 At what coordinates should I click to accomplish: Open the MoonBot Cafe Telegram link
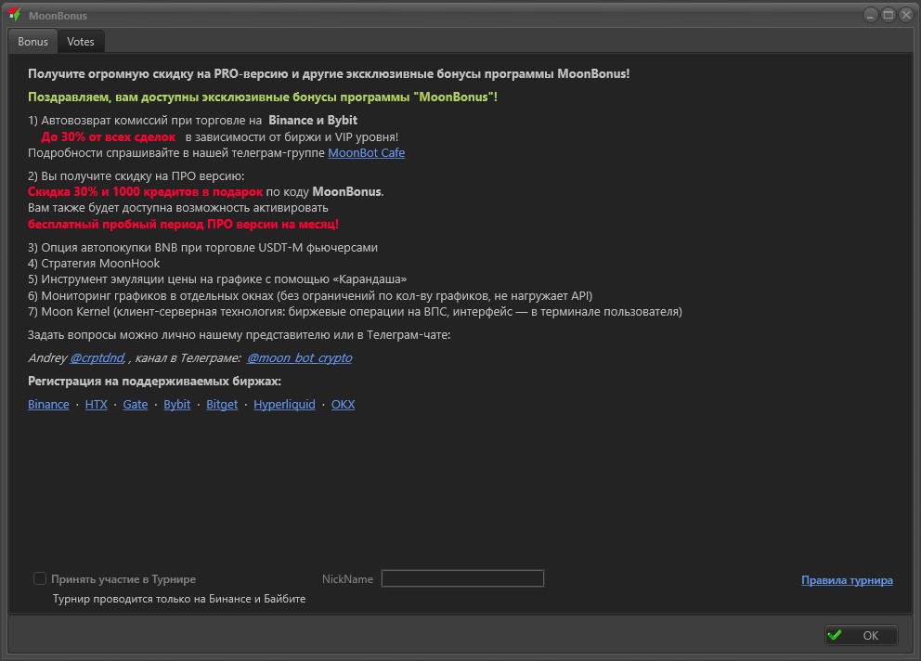pyautogui.click(x=366, y=153)
